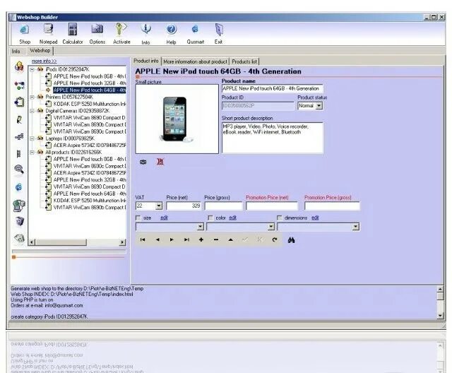
Task: Click the Promotion Price (gross) field
Action: pyautogui.click(x=332, y=206)
